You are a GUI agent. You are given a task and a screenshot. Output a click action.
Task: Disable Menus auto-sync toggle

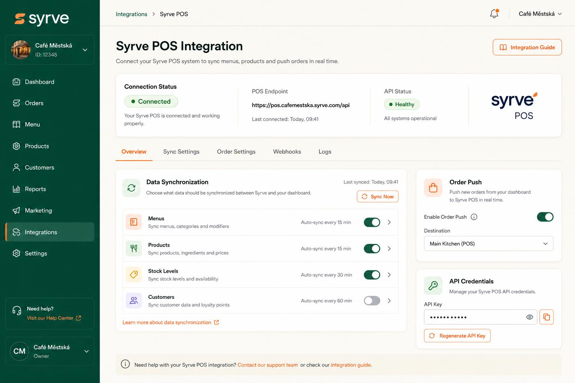[372, 223]
